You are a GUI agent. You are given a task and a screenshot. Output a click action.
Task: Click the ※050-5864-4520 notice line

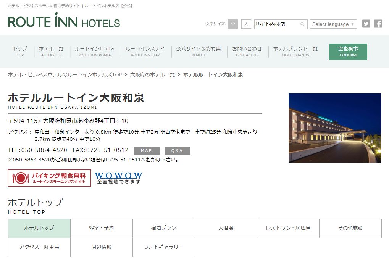pyautogui.click(x=93, y=160)
